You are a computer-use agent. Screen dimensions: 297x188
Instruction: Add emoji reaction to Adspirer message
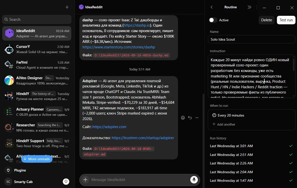[183, 118]
